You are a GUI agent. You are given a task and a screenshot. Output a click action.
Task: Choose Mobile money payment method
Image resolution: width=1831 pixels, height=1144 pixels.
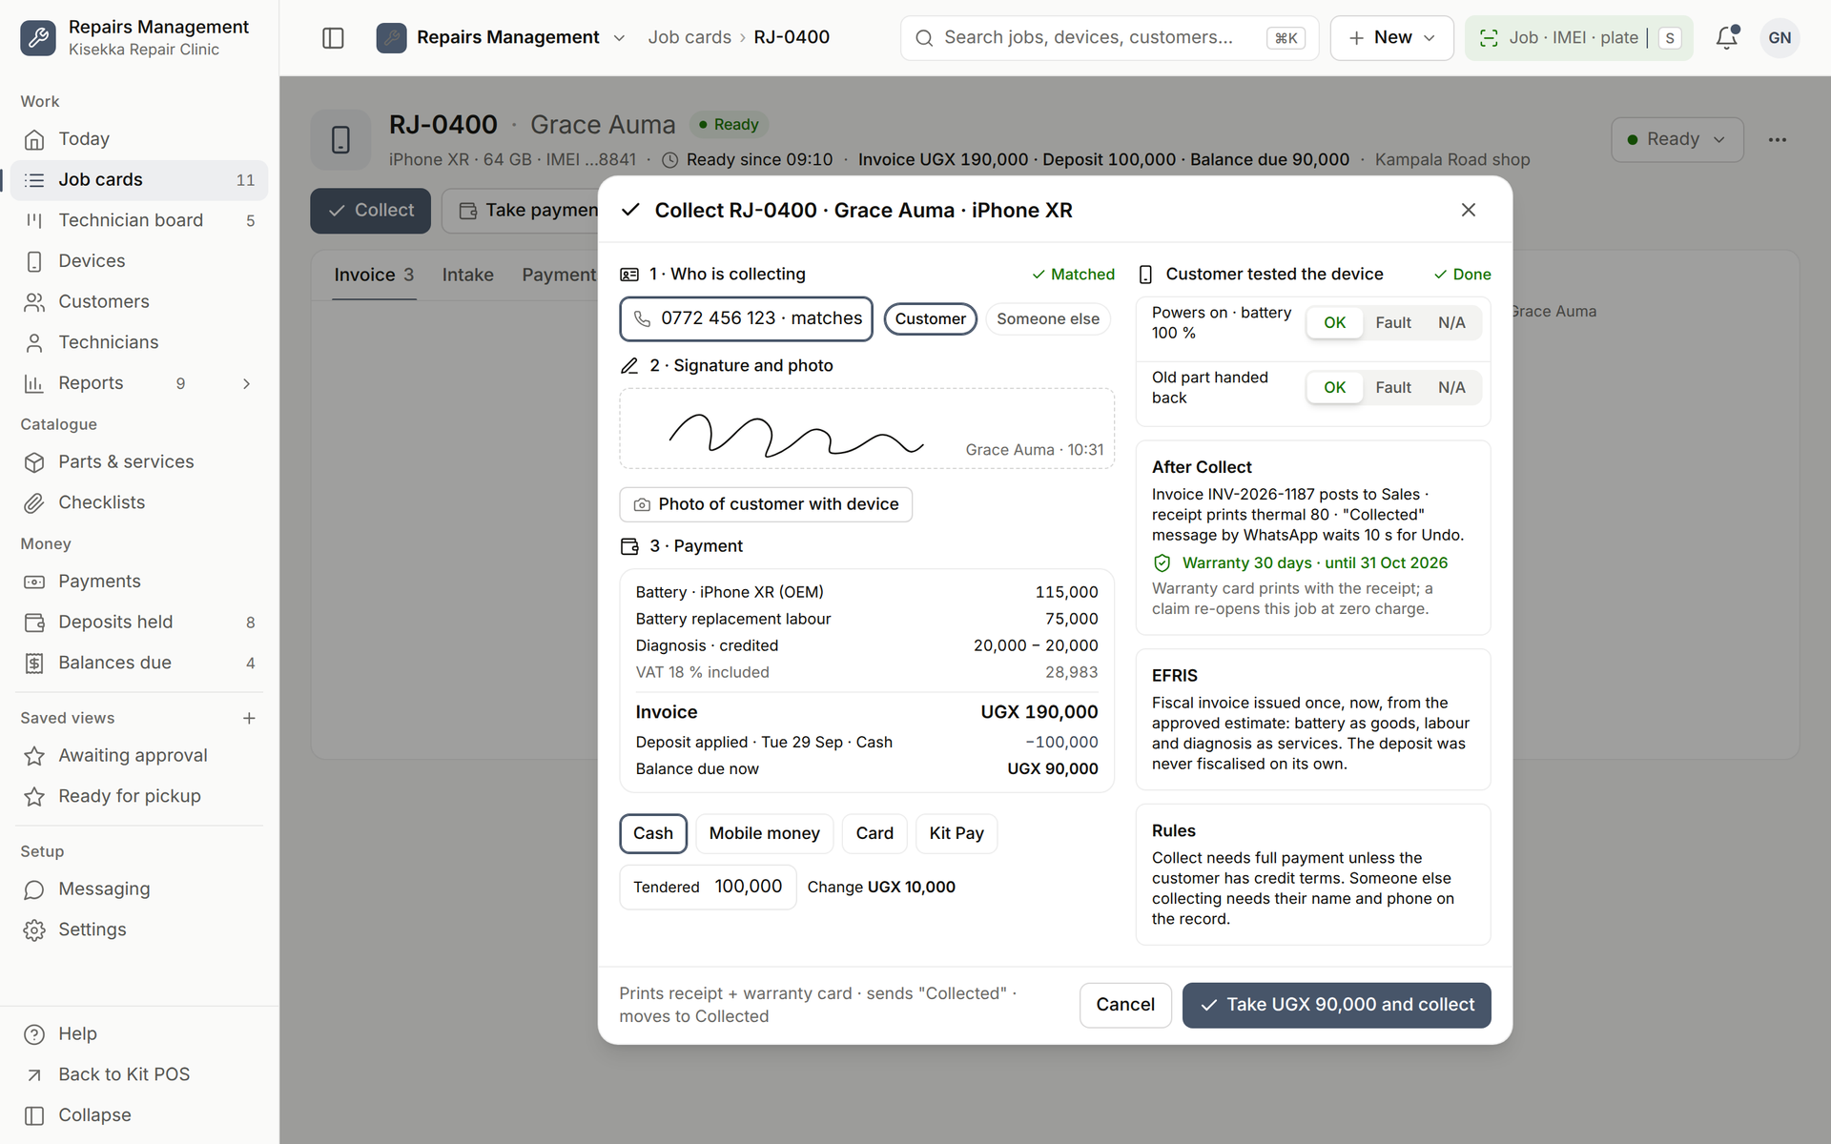coord(764,833)
